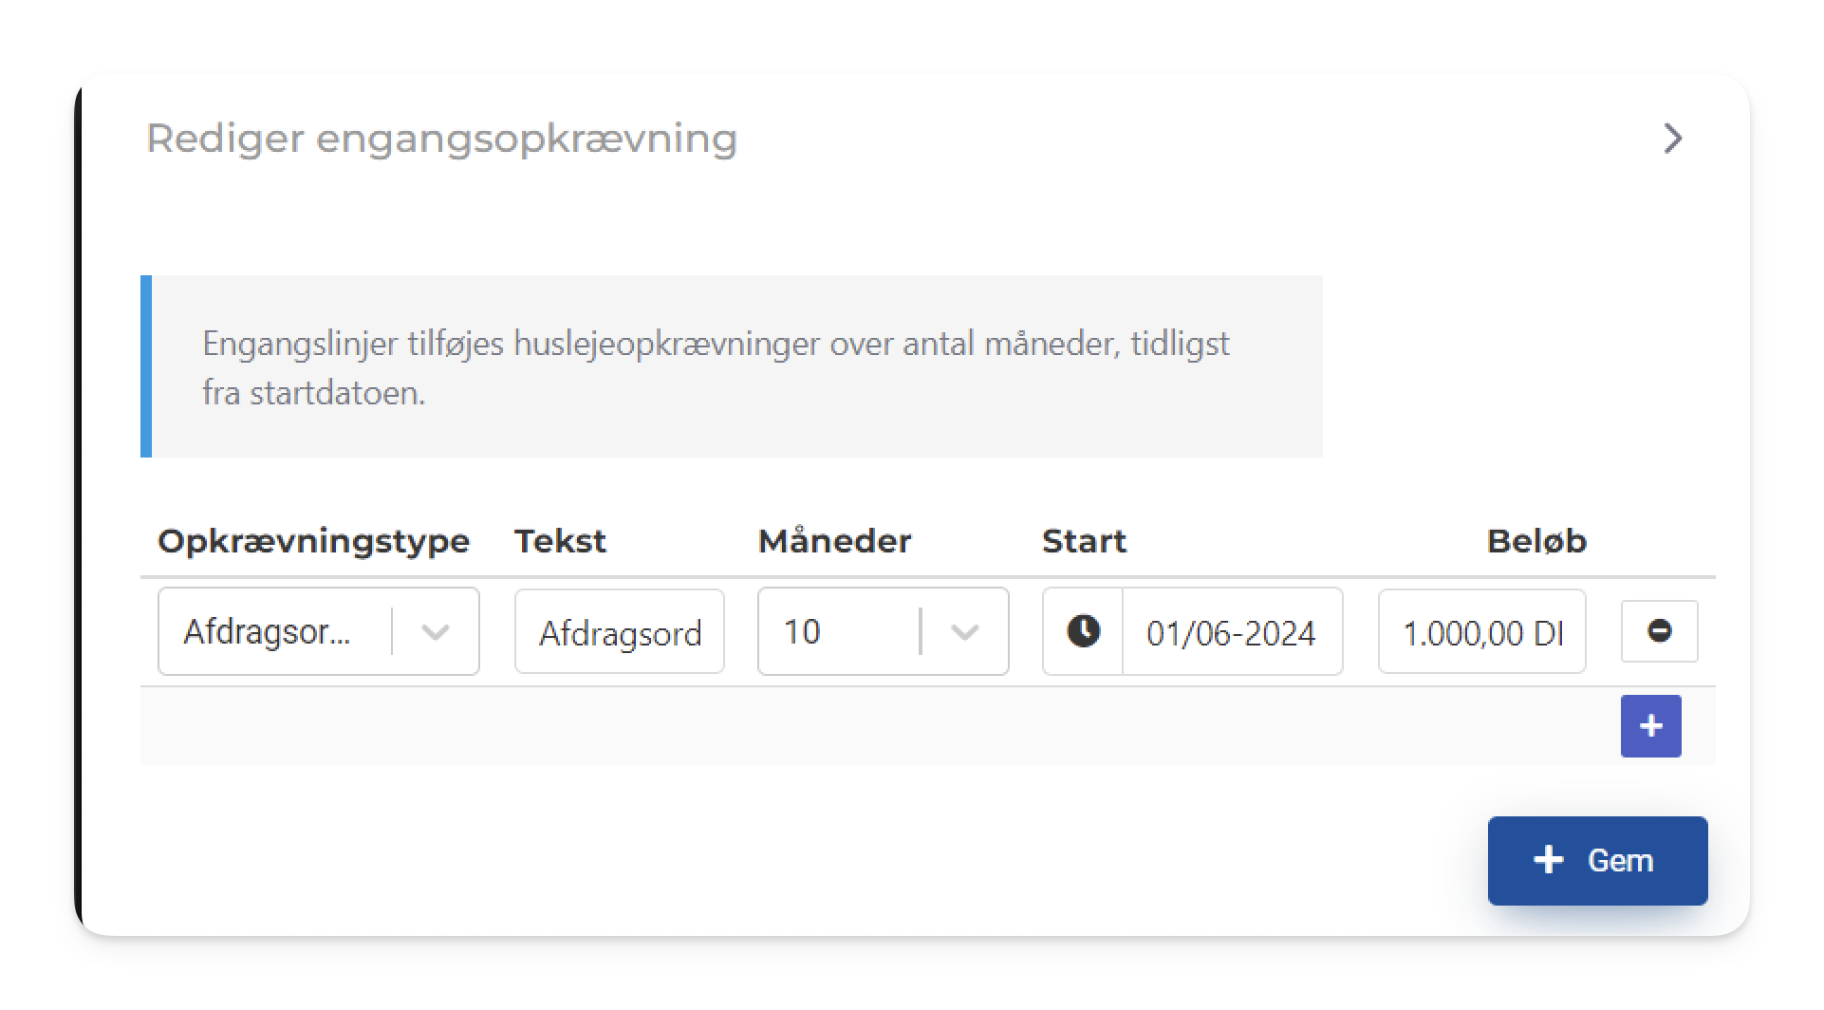Click the Beløb column header
Viewport: 1824px width, 1010px height.
click(x=1536, y=541)
